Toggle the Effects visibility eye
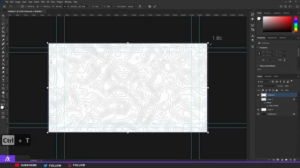The height and width of the screenshot is (168, 300). [x=264, y=103]
